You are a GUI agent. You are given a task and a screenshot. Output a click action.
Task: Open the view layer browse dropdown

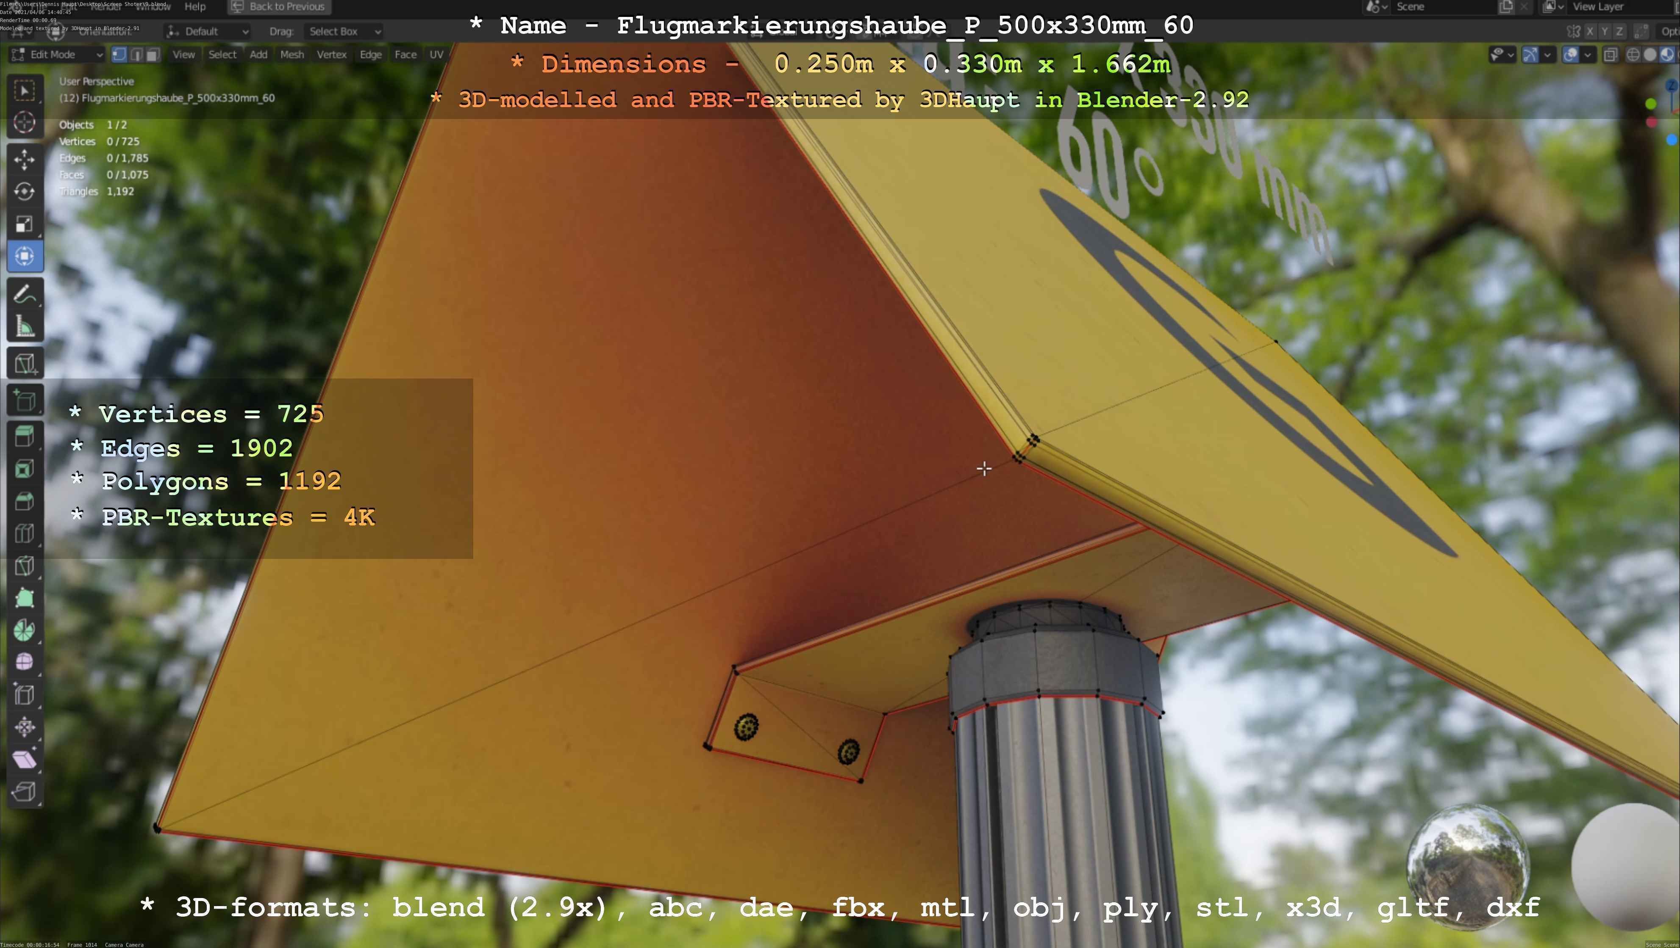click(1553, 6)
